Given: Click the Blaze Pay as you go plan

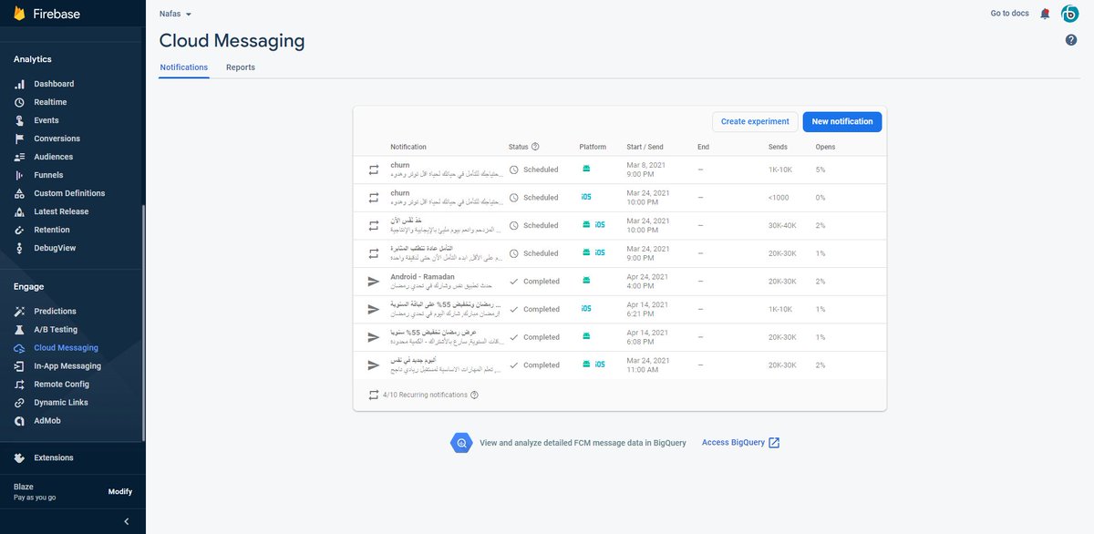Looking at the screenshot, I should tap(35, 492).
